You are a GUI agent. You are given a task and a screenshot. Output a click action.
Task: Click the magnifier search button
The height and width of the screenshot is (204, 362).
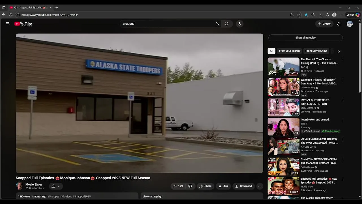tap(227, 24)
